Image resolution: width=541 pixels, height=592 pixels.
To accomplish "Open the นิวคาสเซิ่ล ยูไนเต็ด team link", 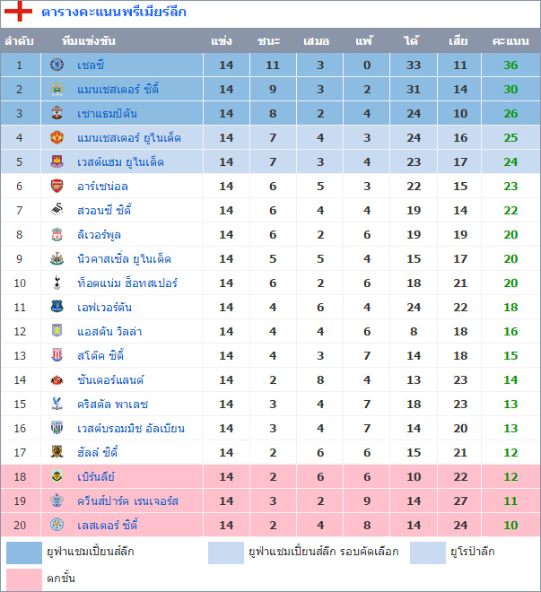I will 124,259.
